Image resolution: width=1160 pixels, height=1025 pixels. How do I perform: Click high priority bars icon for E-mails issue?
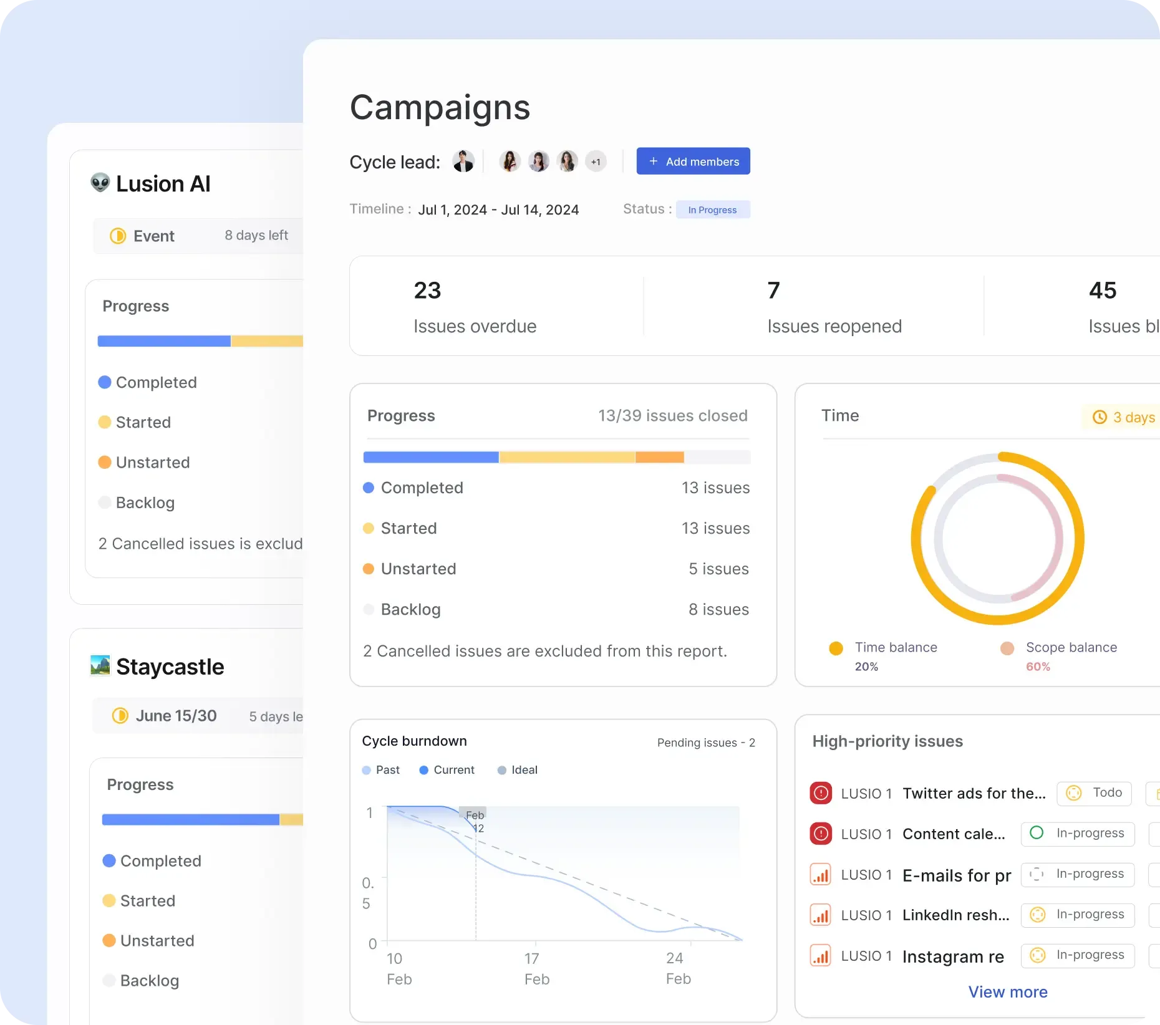point(821,875)
